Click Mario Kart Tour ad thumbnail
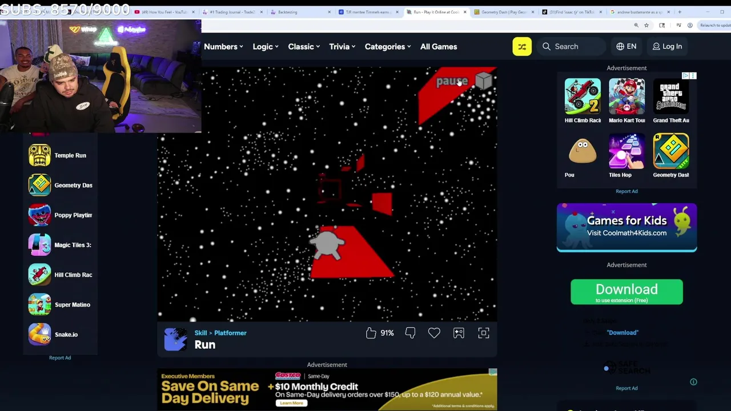This screenshot has width=731, height=411. [x=626, y=96]
